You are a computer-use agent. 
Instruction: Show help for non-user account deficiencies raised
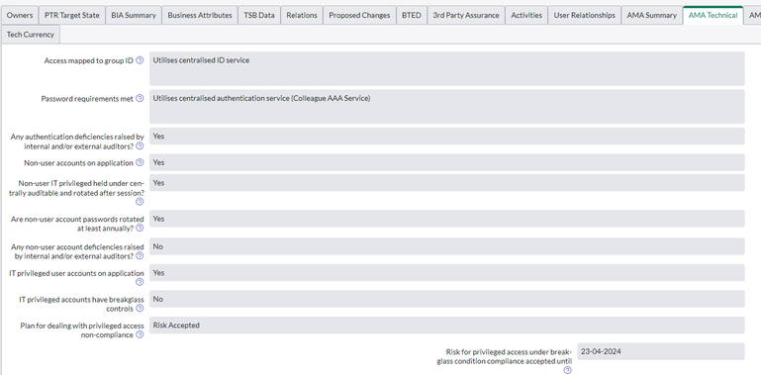click(x=140, y=255)
